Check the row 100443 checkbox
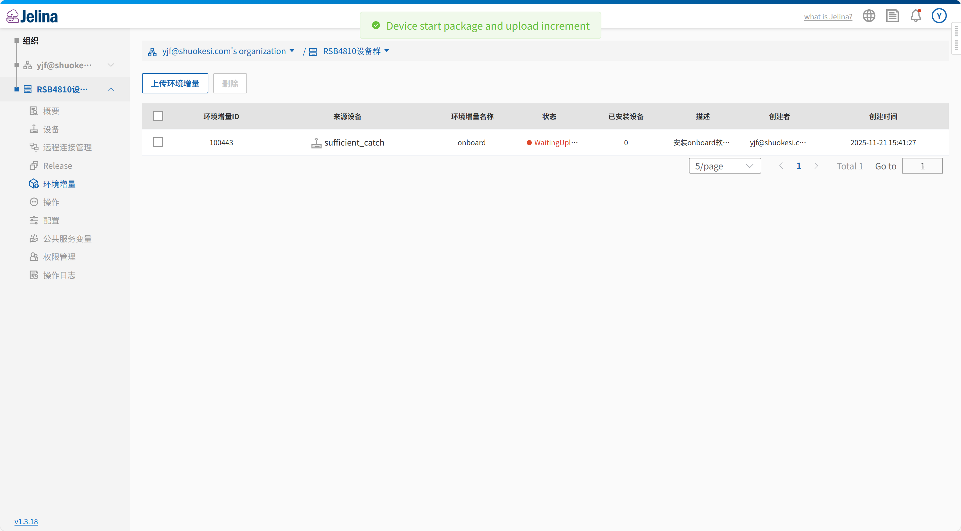 coord(158,142)
